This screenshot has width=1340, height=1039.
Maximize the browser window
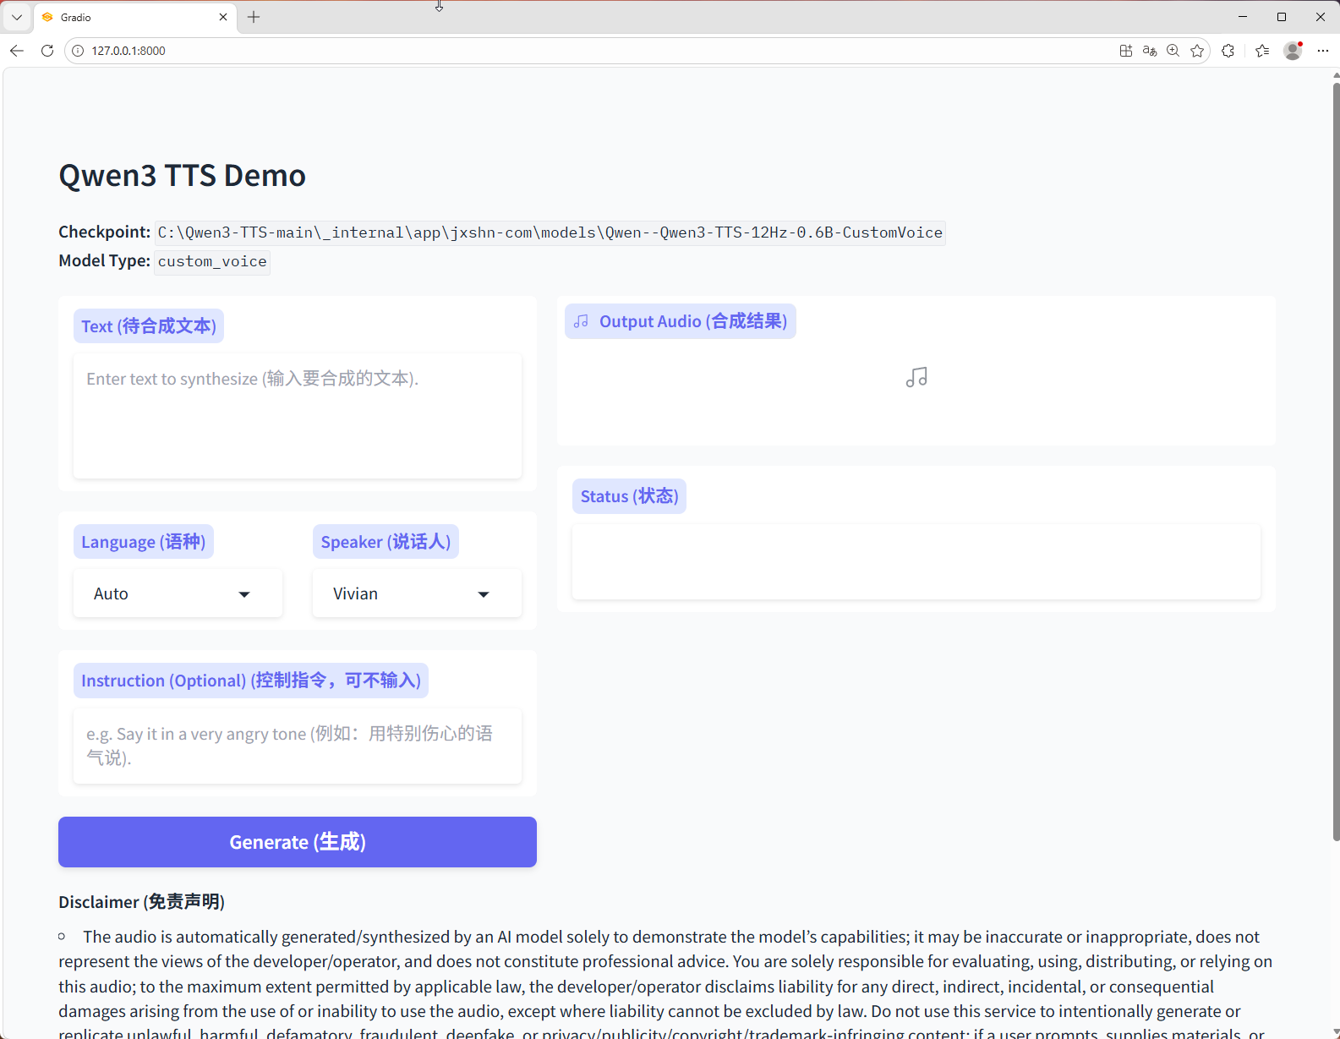click(1282, 17)
